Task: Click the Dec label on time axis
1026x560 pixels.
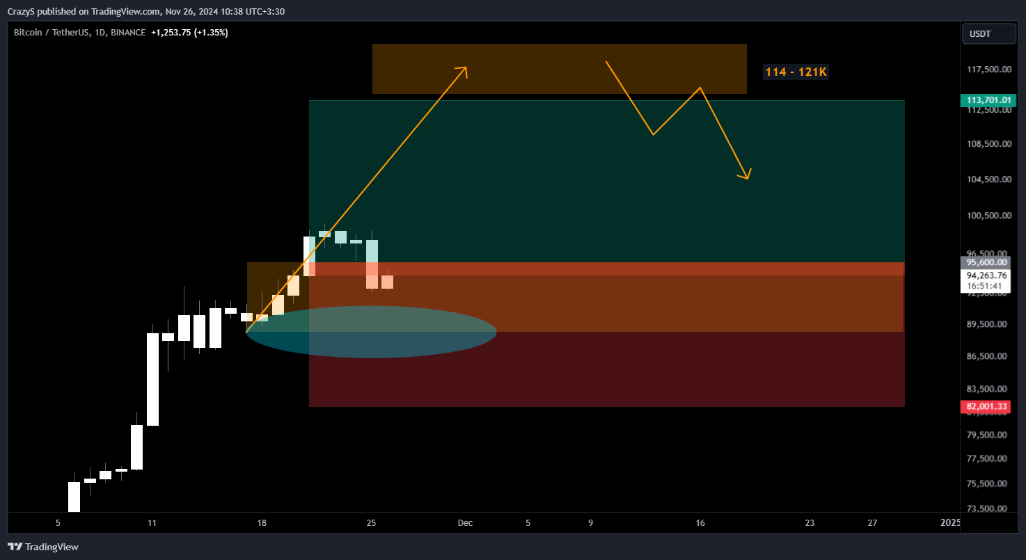Action: 465,523
